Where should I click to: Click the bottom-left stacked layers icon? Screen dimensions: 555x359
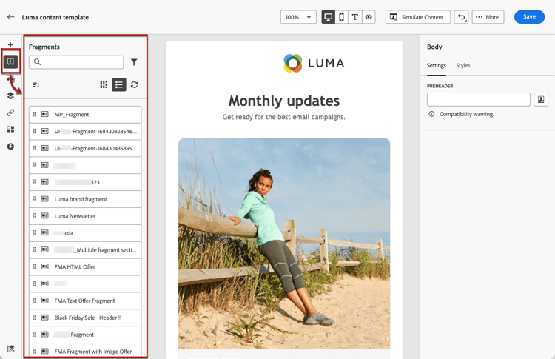pos(10,349)
